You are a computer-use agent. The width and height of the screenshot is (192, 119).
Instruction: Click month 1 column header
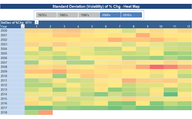[36, 26]
